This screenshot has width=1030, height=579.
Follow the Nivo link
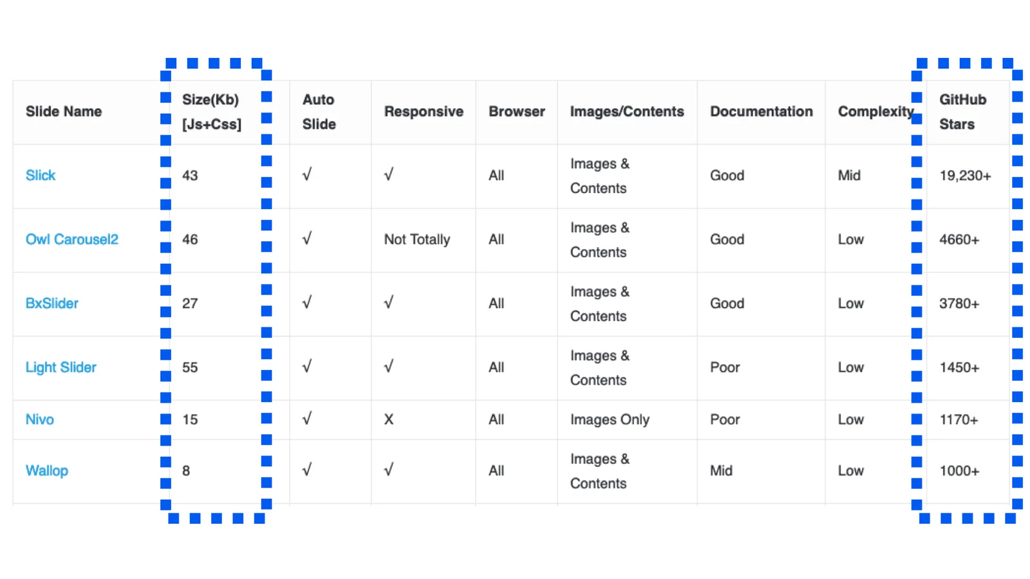(40, 419)
